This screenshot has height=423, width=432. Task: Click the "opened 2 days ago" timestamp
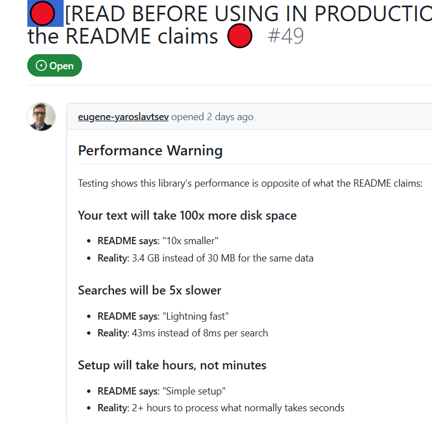(212, 117)
